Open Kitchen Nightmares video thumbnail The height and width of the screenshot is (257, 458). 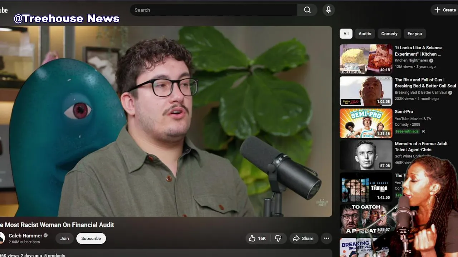[x=366, y=59]
